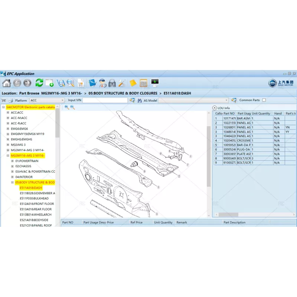The height and width of the screenshot is (297, 297).
Task: Click the wrench settings icon in toolbar
Action: click(121, 84)
